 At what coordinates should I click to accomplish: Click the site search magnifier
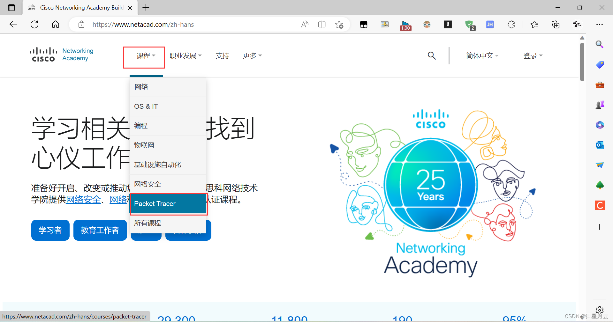(x=432, y=55)
